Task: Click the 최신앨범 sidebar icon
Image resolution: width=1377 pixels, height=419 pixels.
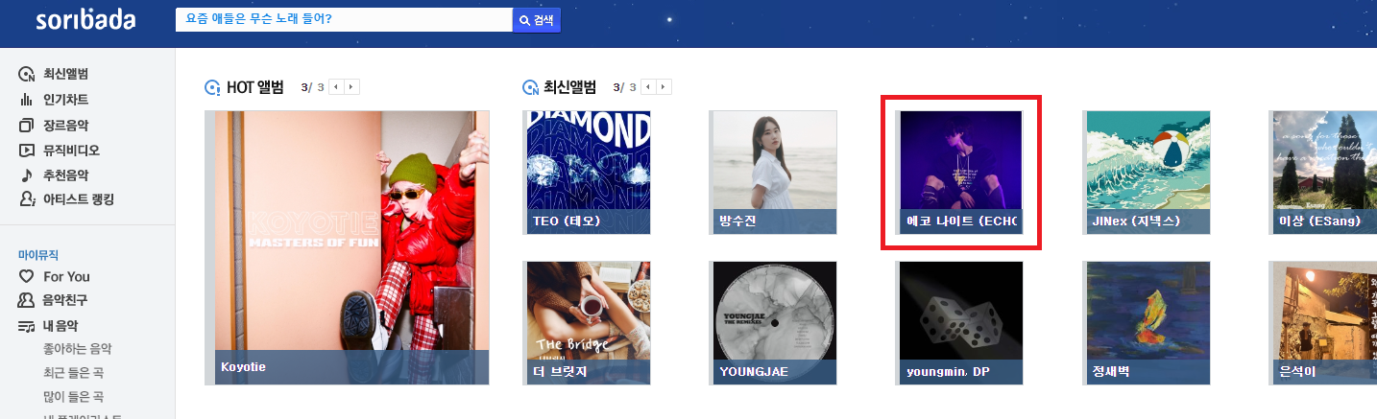Action: coord(27,74)
